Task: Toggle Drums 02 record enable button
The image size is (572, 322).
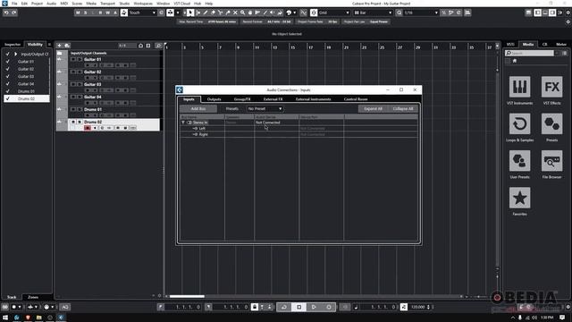Action: (88, 128)
